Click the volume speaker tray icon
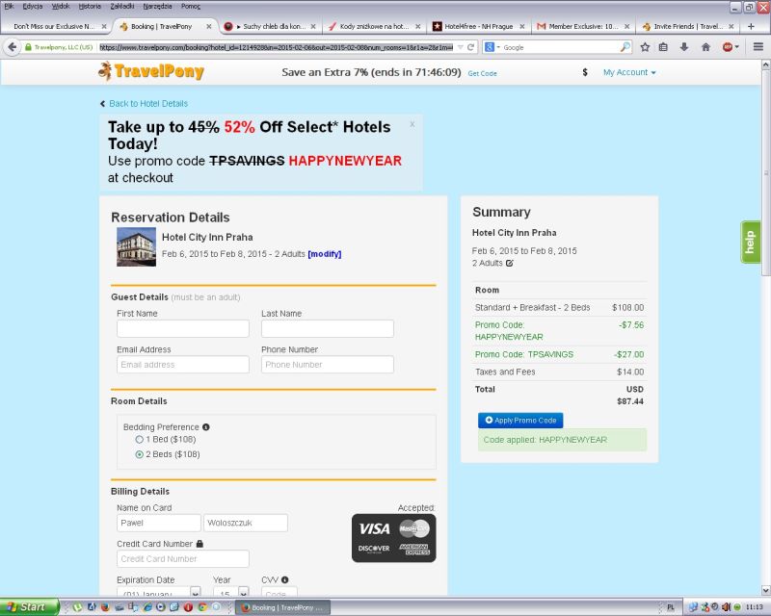 pos(727,607)
